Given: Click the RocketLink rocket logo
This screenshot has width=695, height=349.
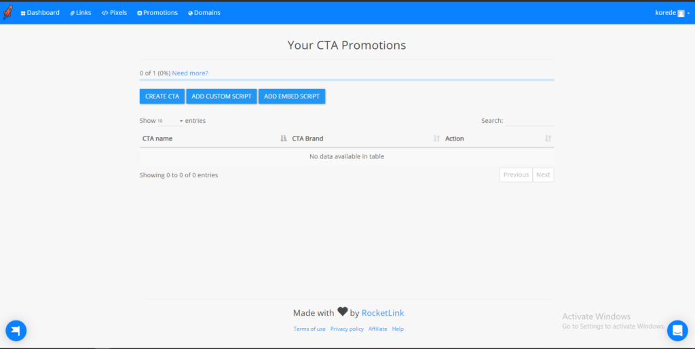Looking at the screenshot, I should [x=8, y=12].
